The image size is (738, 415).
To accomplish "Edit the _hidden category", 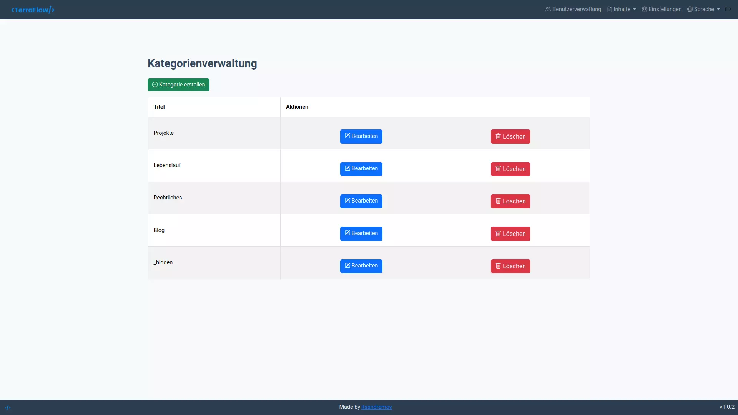I will 361,266.
